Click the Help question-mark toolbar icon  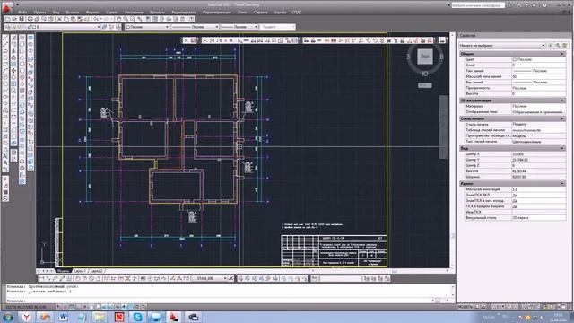191,19
